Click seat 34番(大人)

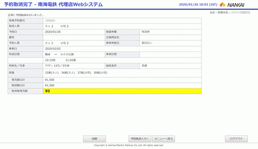68,72
